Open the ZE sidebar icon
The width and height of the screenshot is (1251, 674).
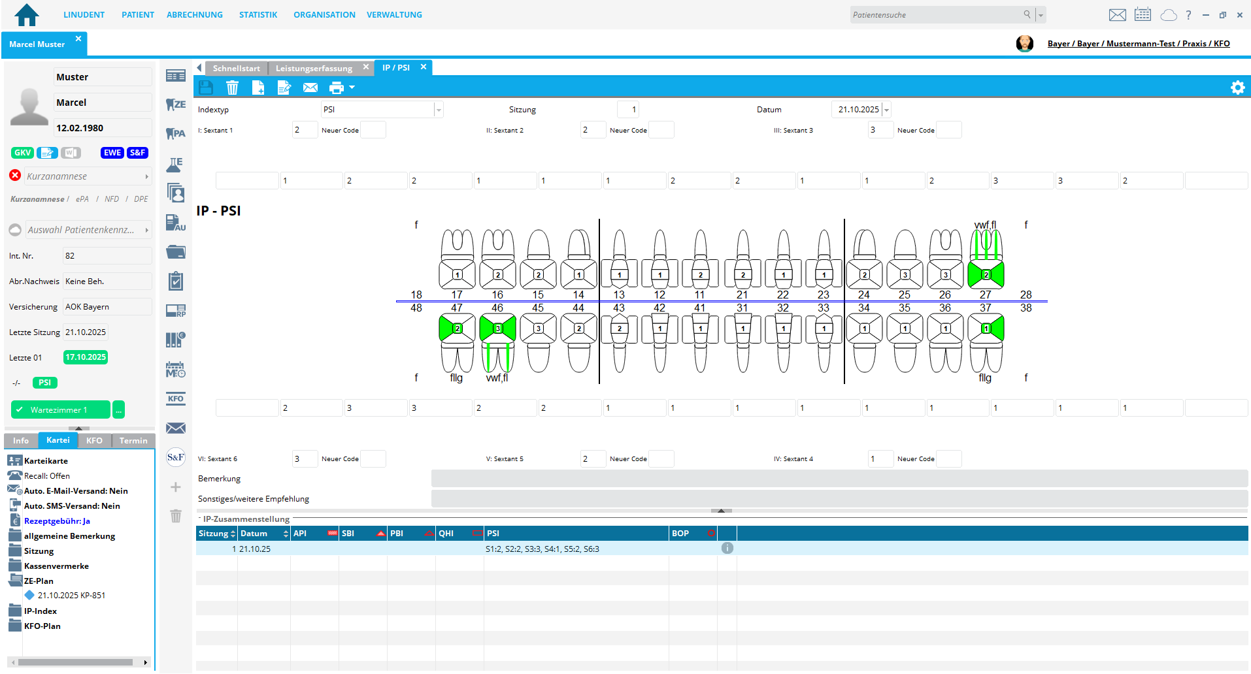(x=175, y=104)
